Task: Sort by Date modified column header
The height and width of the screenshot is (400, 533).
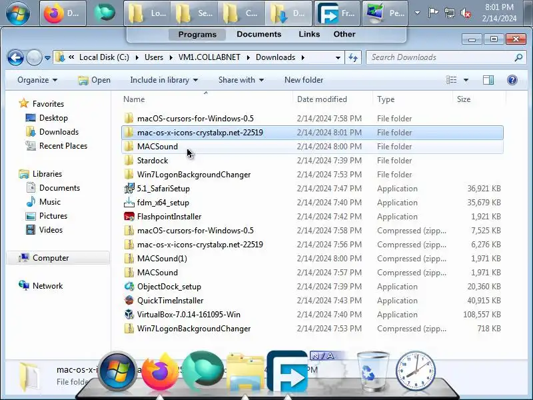Action: [332, 99]
